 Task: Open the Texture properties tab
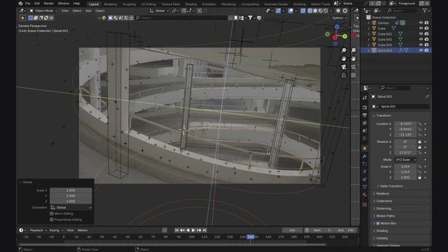pos(365,204)
